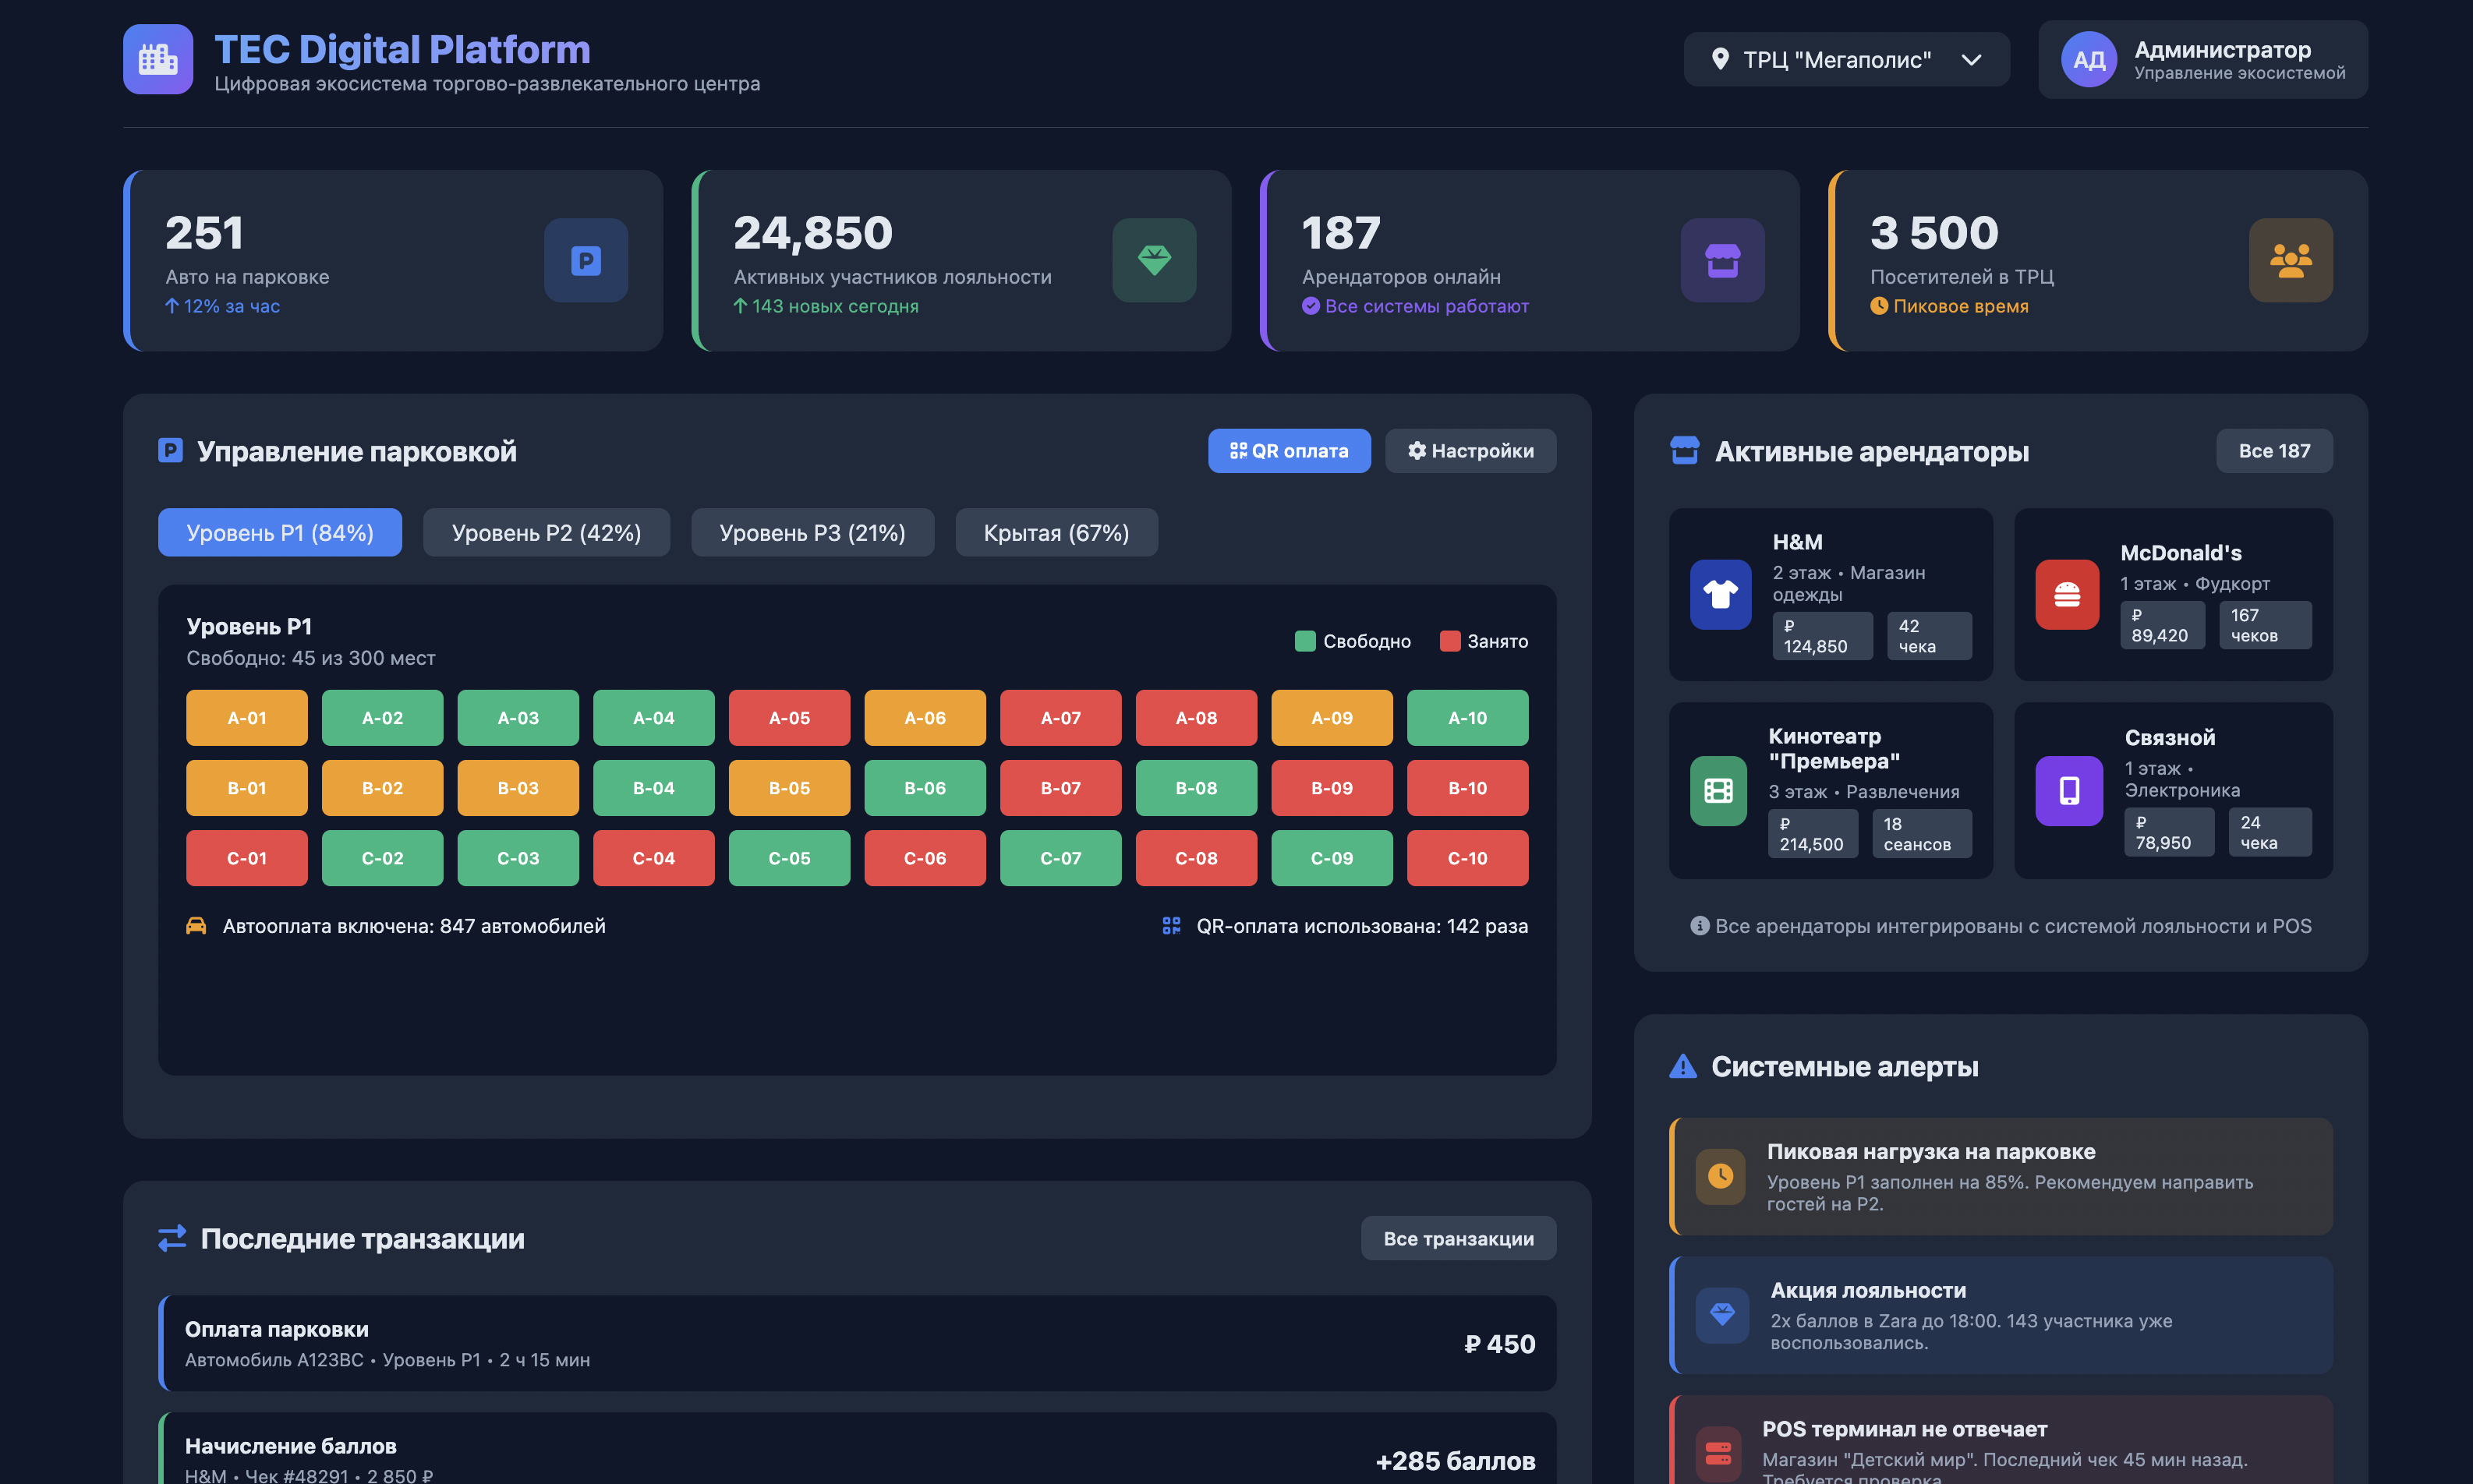This screenshot has height=1484, width=2473.
Task: Switch to the Уровень P2 (42%) tab
Action: click(x=546, y=532)
